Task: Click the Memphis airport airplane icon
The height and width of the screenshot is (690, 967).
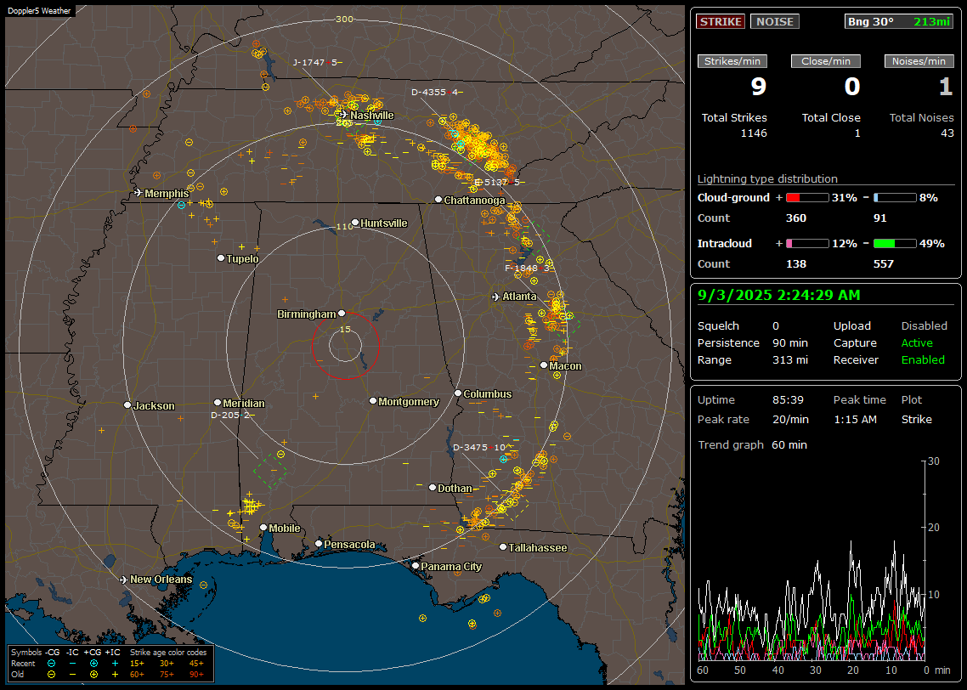Action: 139,193
